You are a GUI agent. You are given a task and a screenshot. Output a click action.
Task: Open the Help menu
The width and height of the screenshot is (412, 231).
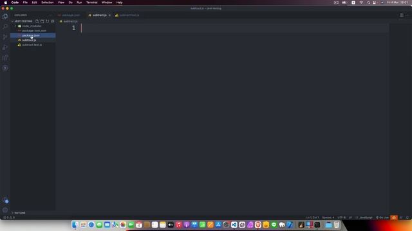119,3
